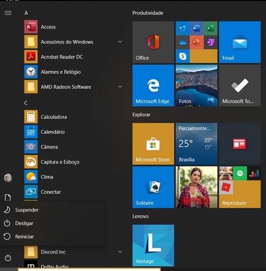Select Reiniciar from power menu
This screenshot has width=266, height=271.
[x=53, y=236]
